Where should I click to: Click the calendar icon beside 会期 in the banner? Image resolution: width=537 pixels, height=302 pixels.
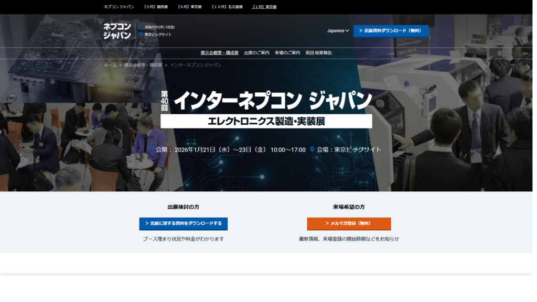click(151, 149)
